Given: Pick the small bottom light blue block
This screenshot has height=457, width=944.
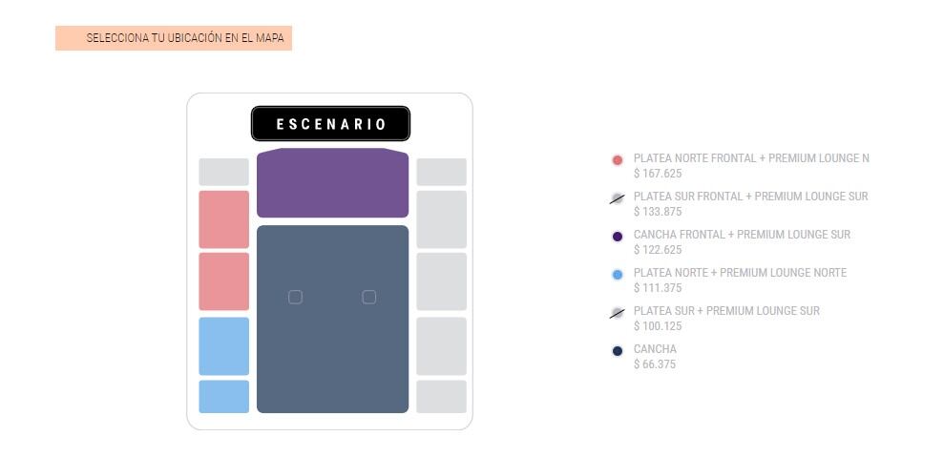Looking at the screenshot, I should point(223,397).
